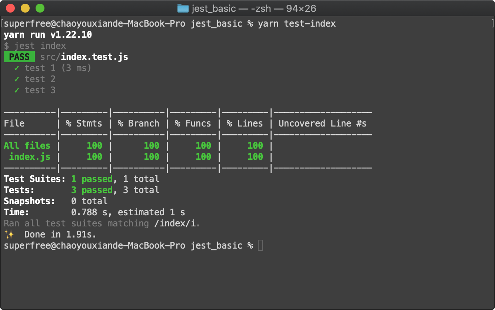This screenshot has width=495, height=310.
Task: Click the text estimated 1 s
Action: [152, 212]
